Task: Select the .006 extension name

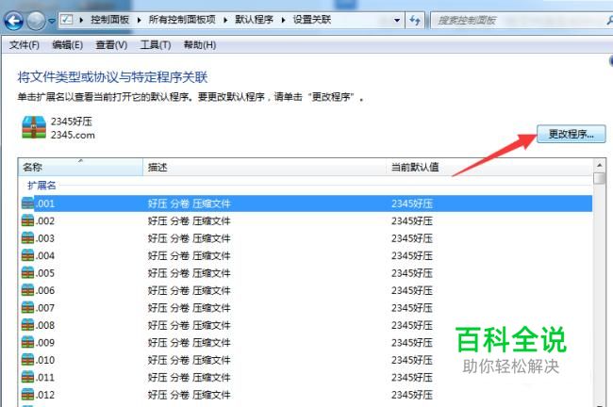Action: (x=45, y=290)
